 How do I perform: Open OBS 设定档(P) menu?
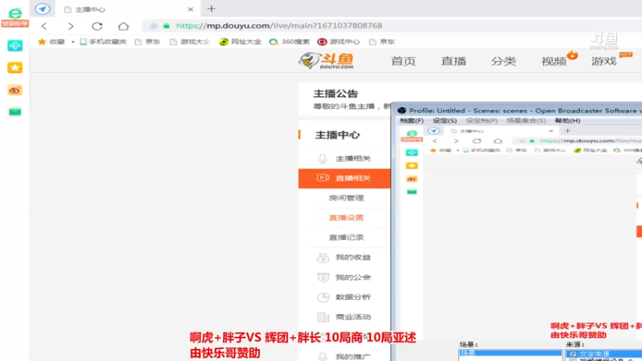pos(481,121)
